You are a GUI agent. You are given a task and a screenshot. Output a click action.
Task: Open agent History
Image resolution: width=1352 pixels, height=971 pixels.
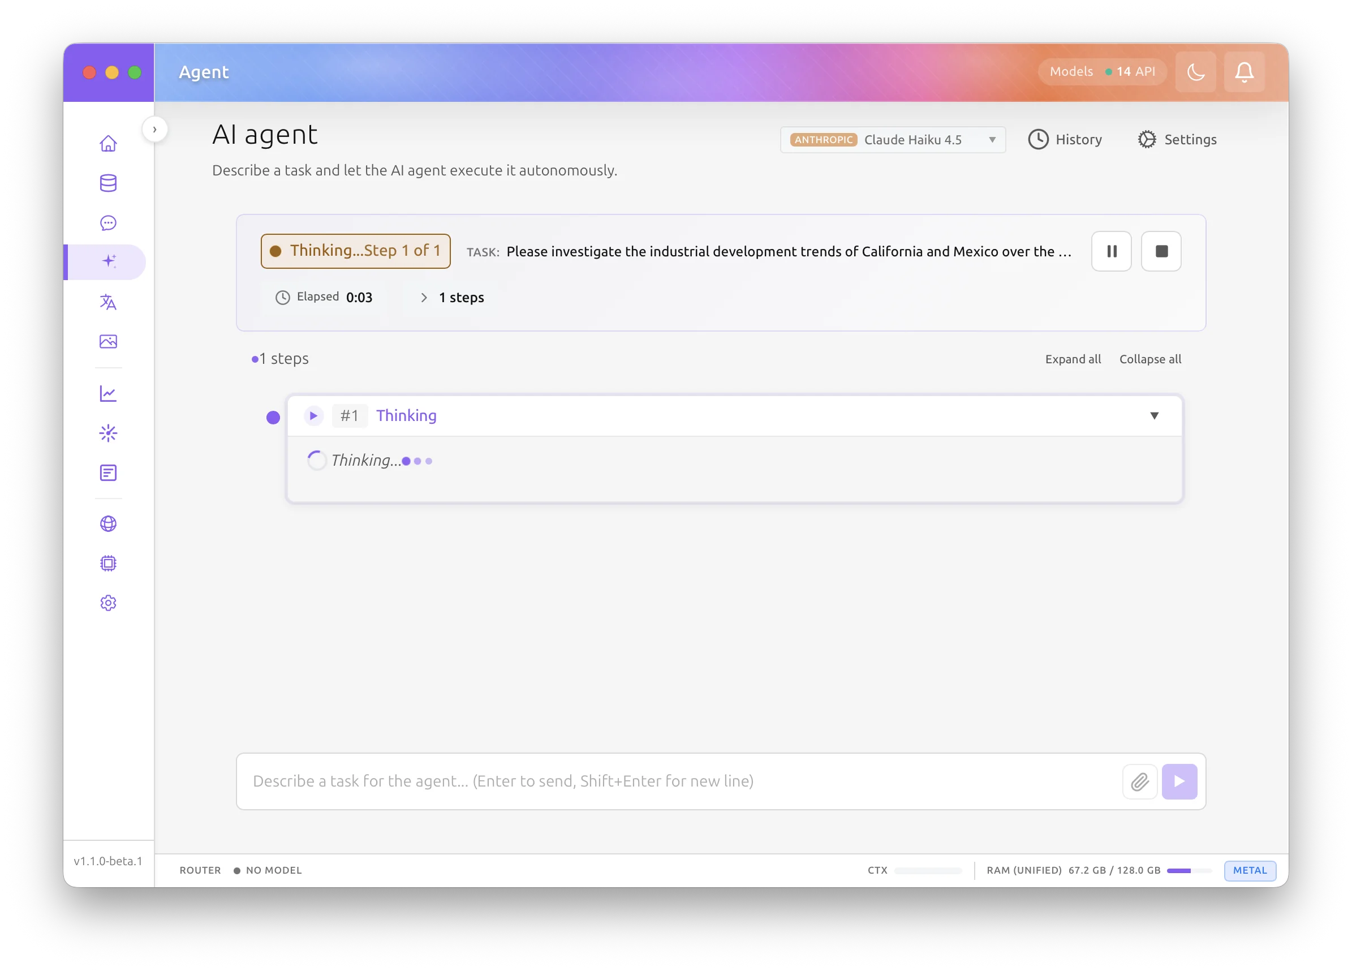[x=1065, y=140]
